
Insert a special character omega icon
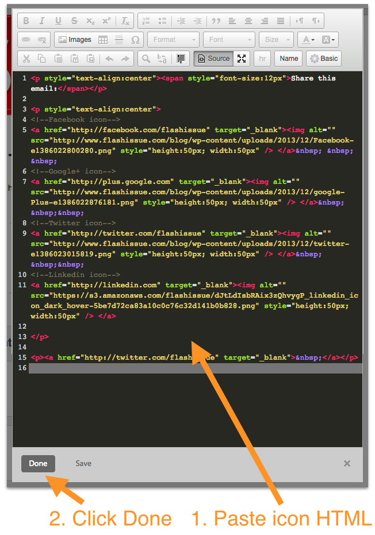coord(136,40)
